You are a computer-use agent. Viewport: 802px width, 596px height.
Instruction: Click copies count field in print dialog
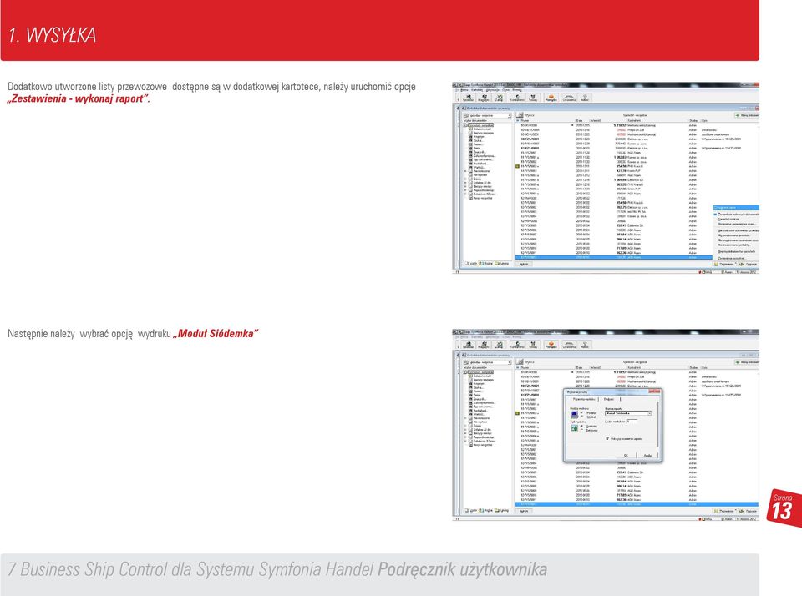632,422
